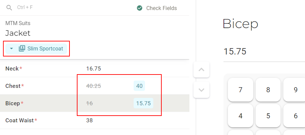Click the green Check Fields checkmark icon

139,8
